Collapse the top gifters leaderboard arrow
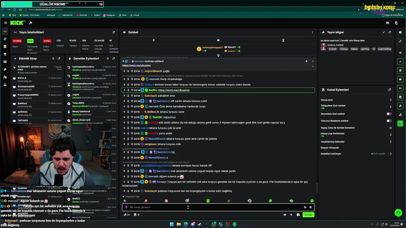 [218, 55]
